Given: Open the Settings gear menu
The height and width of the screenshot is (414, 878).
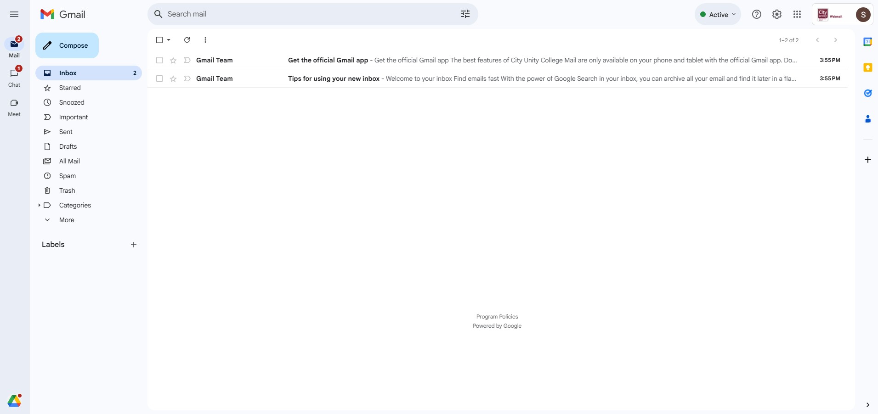Looking at the screenshot, I should (777, 14).
